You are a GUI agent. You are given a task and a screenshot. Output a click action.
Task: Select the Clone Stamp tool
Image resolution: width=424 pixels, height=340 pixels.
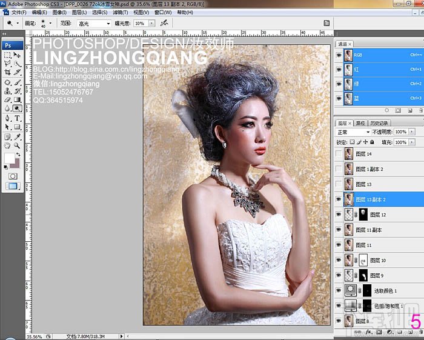click(x=7, y=91)
